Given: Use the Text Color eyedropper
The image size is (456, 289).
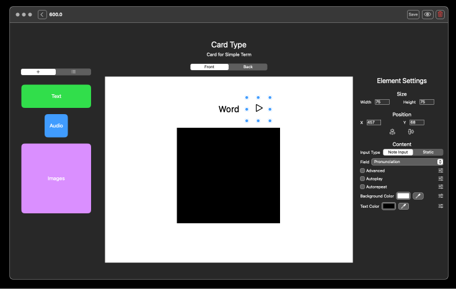Looking at the screenshot, I should [403, 206].
